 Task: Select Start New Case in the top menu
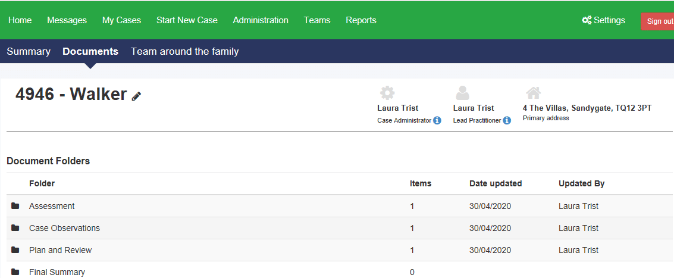187,20
